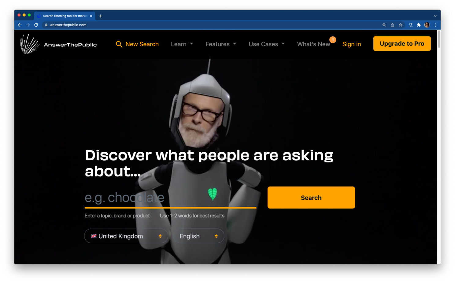Expand the tab search chevron
The height and width of the screenshot is (283, 455).
pos(435,16)
